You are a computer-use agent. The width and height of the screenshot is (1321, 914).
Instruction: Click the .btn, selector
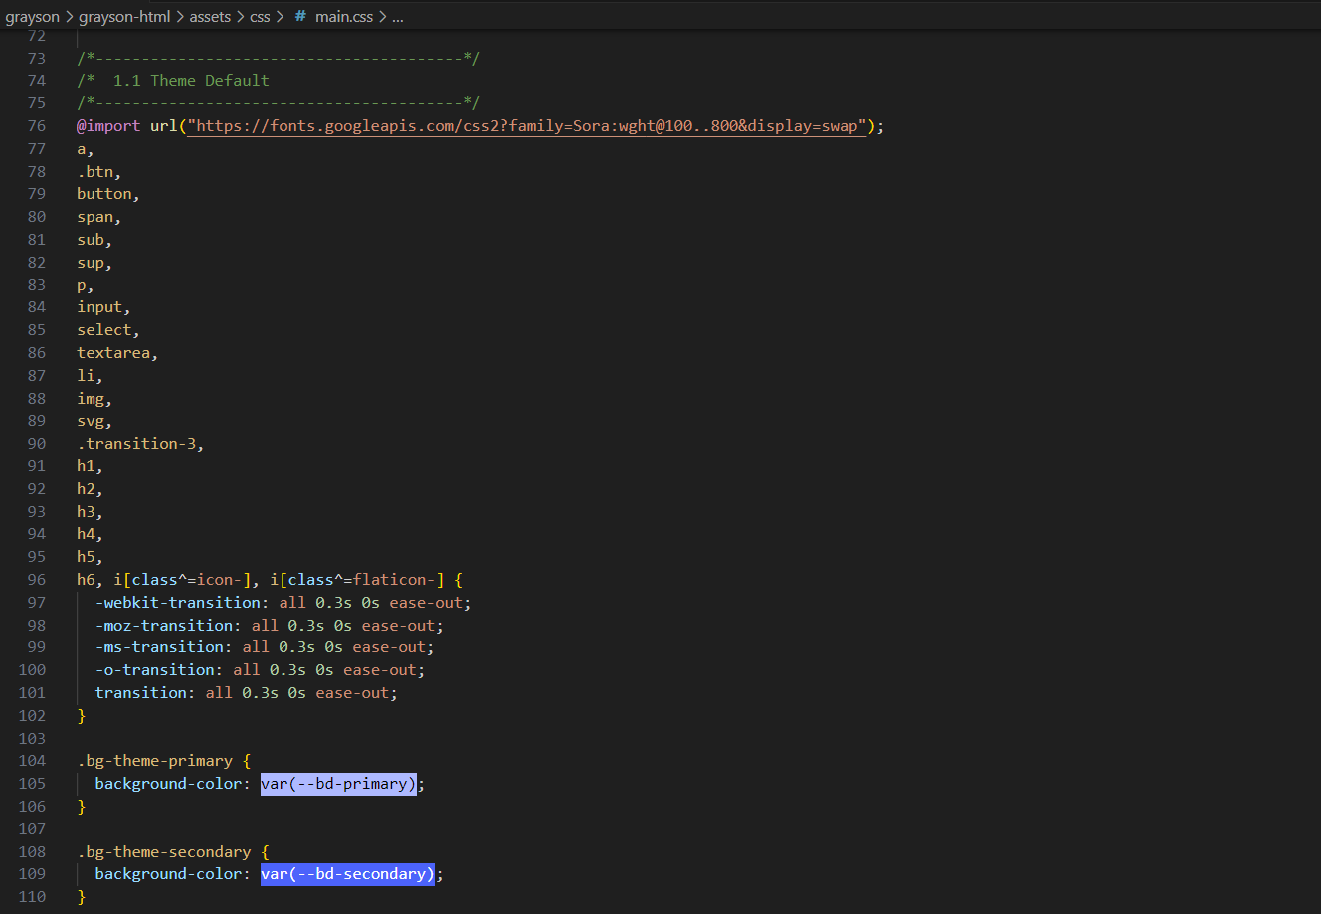click(99, 172)
